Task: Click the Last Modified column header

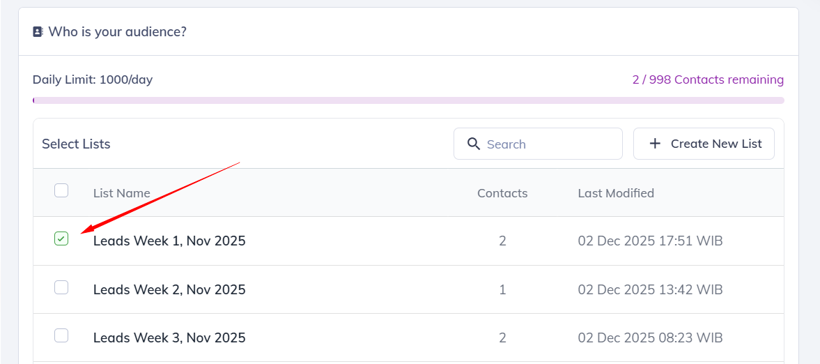Action: [616, 193]
